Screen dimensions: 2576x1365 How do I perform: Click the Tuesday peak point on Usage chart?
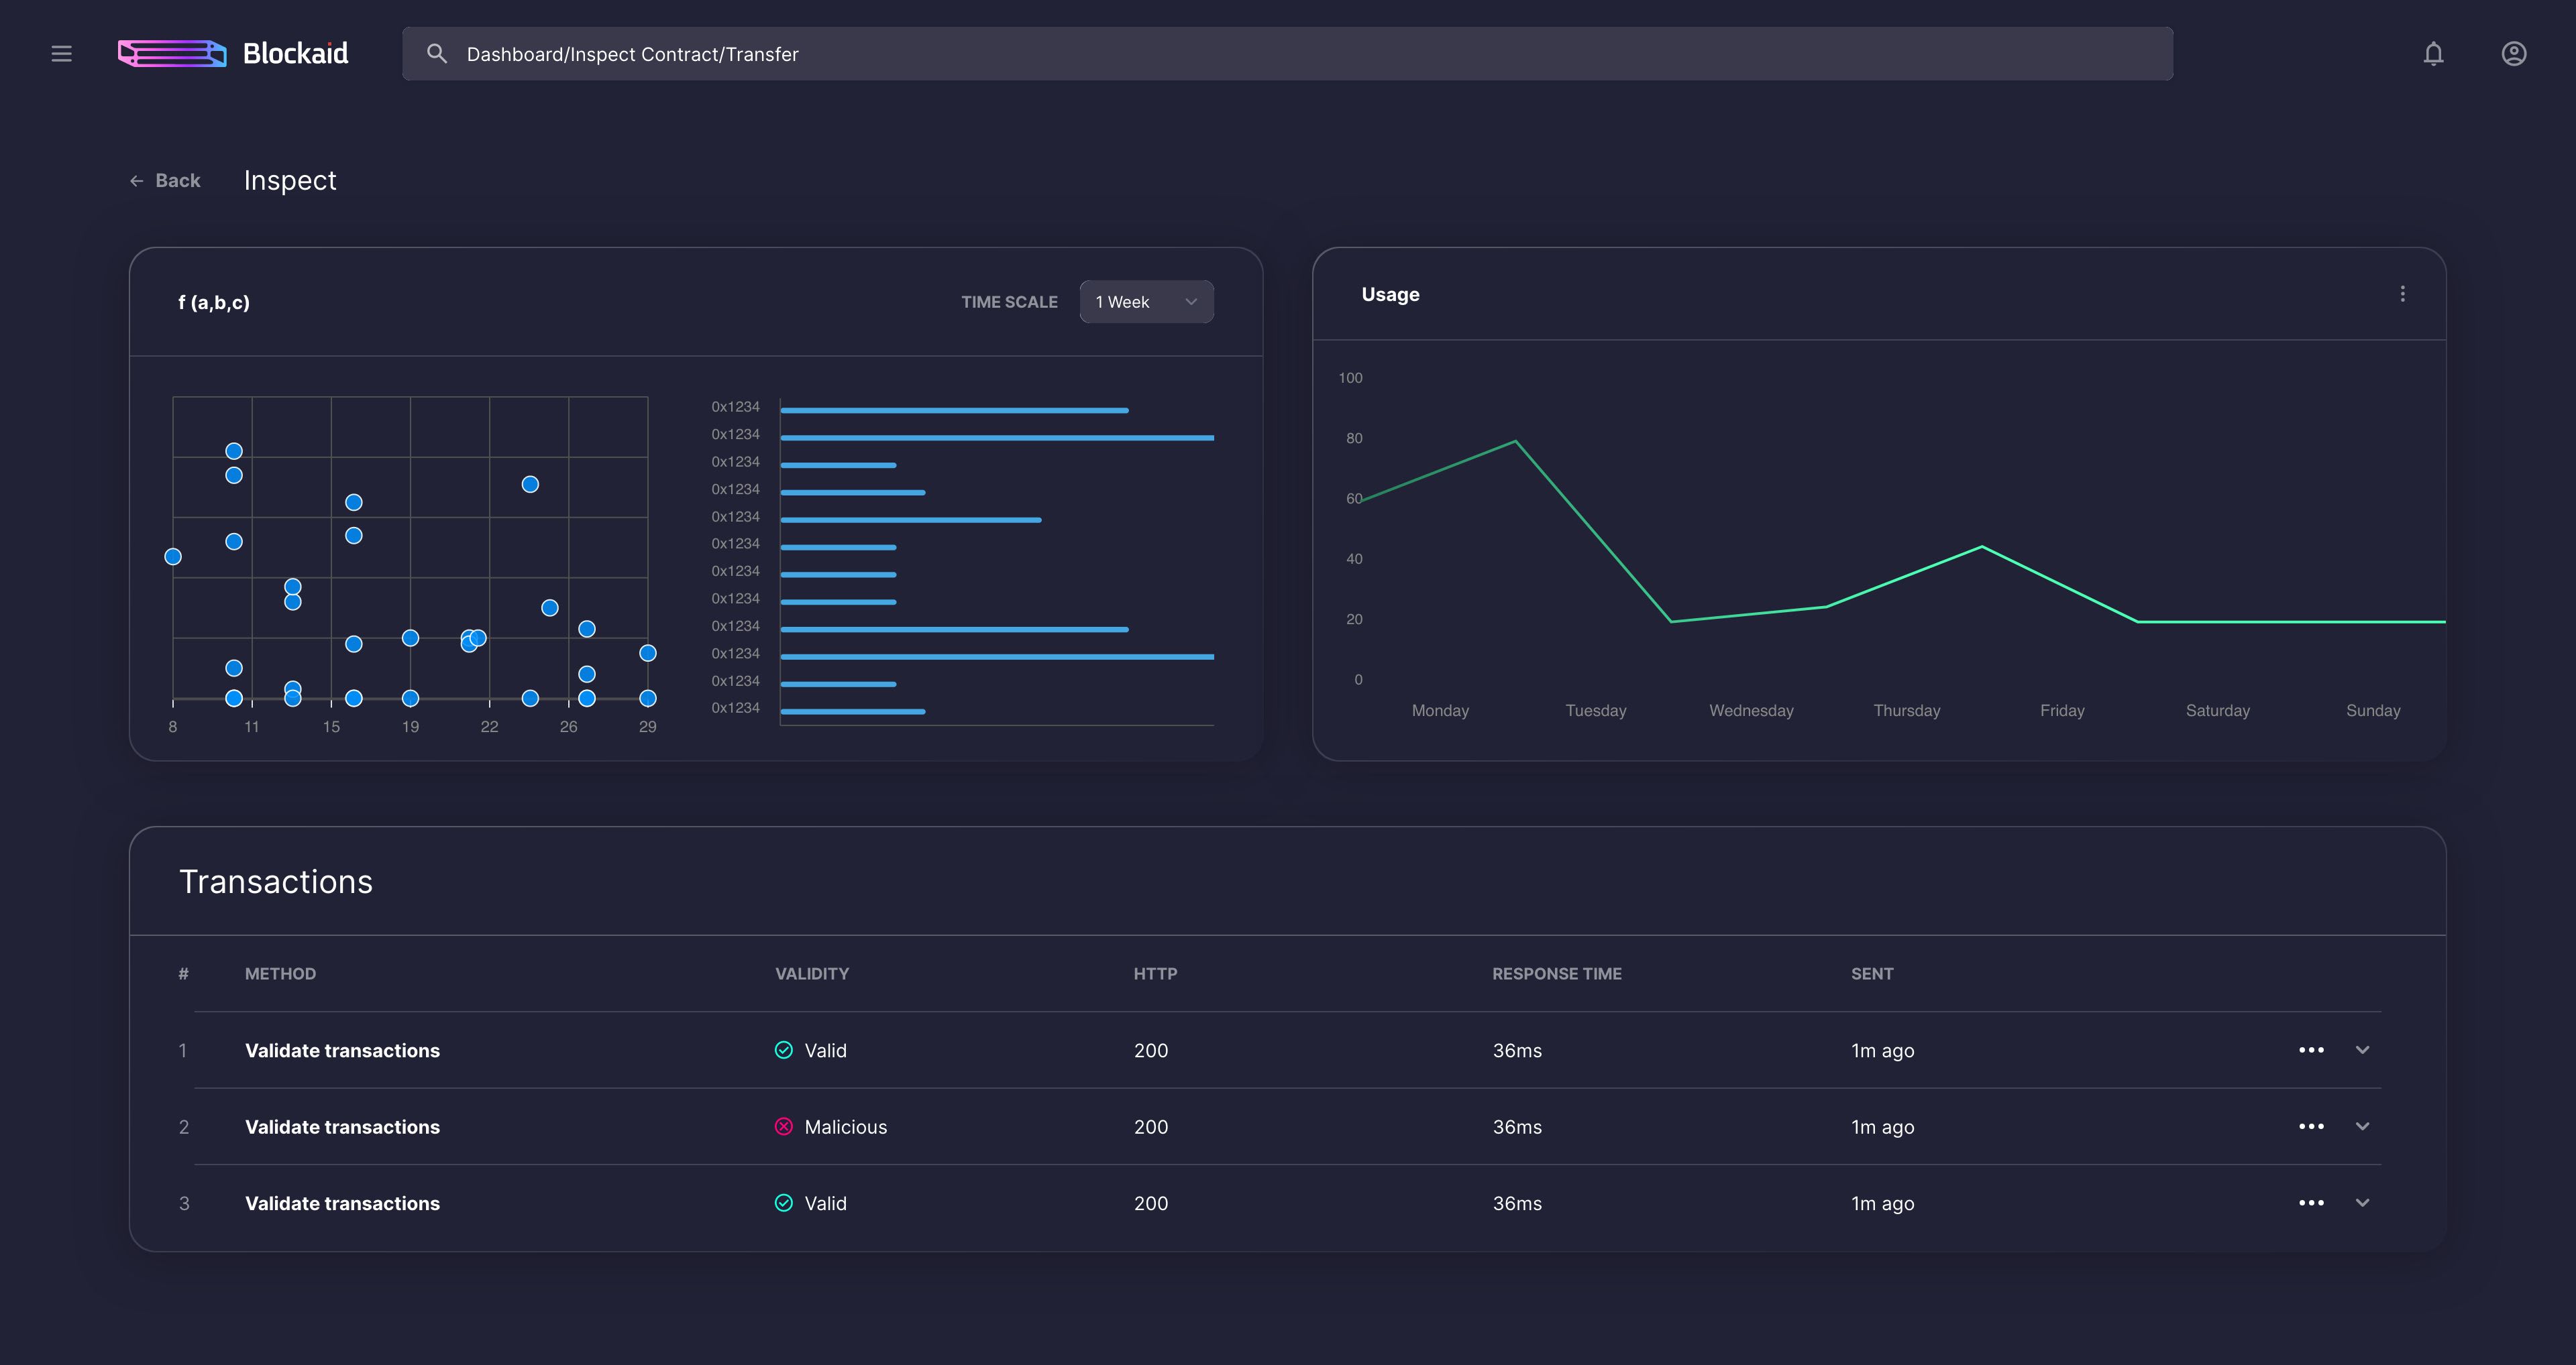coord(1515,440)
